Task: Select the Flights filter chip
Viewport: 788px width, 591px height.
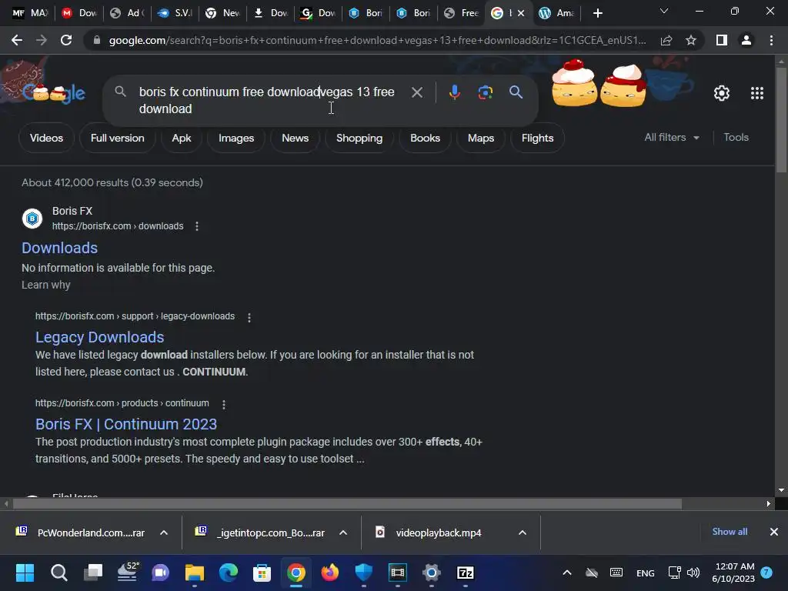Action: click(537, 138)
